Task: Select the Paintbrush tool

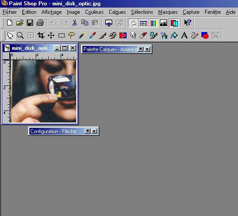Action: coord(103,36)
